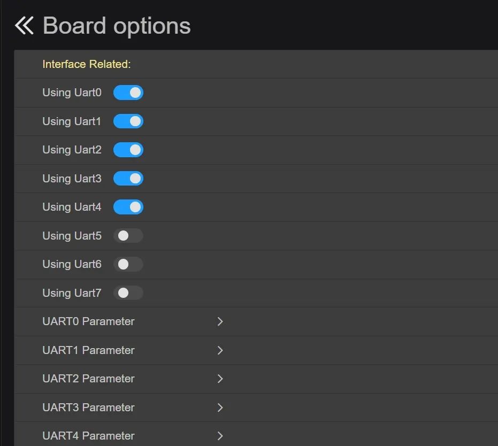Expand UART0 Parameter chevron arrow
This screenshot has height=446, width=498.
[220, 321]
